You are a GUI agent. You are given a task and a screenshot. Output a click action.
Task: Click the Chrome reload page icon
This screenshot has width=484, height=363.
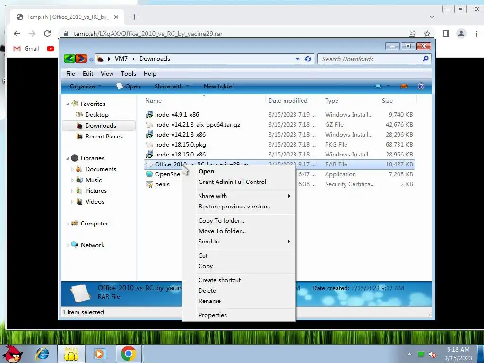(47, 34)
